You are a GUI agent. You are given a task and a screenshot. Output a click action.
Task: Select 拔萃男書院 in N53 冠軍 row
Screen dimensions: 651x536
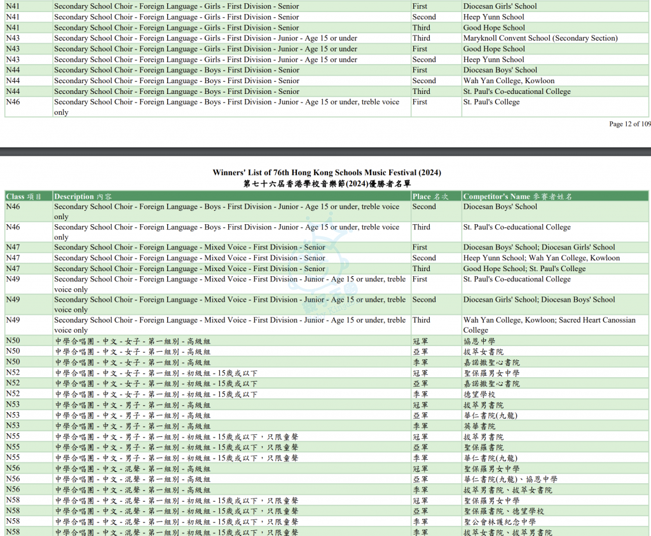(x=483, y=405)
